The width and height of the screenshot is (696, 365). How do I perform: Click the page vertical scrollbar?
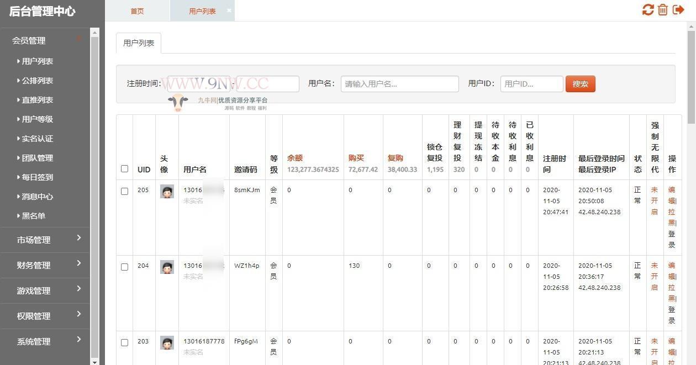click(x=691, y=166)
